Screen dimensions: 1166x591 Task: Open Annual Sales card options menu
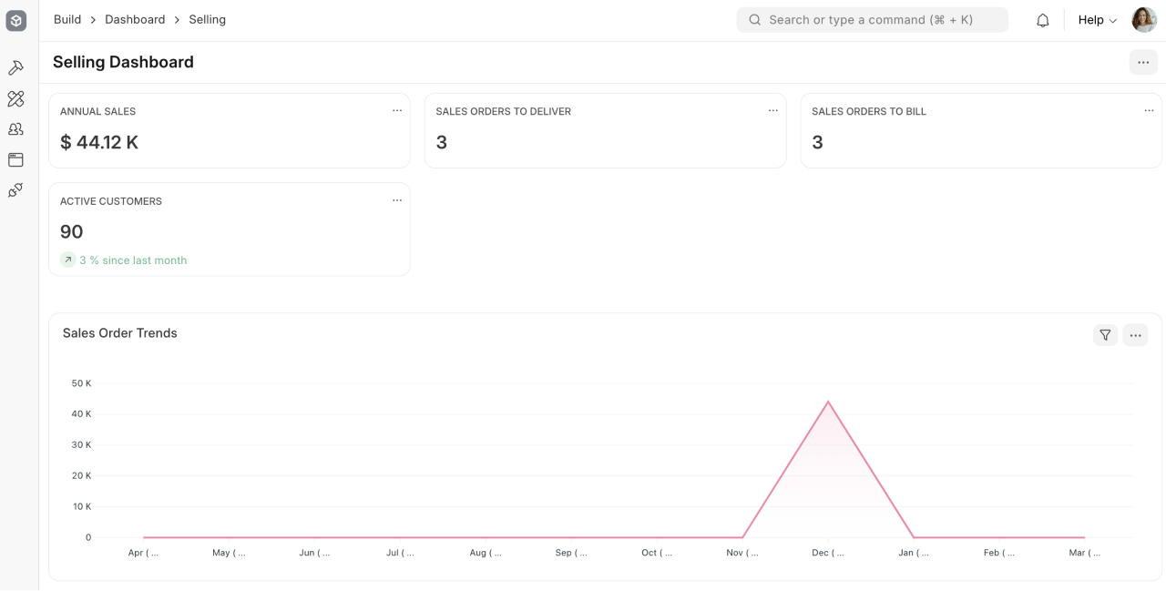pyautogui.click(x=397, y=111)
